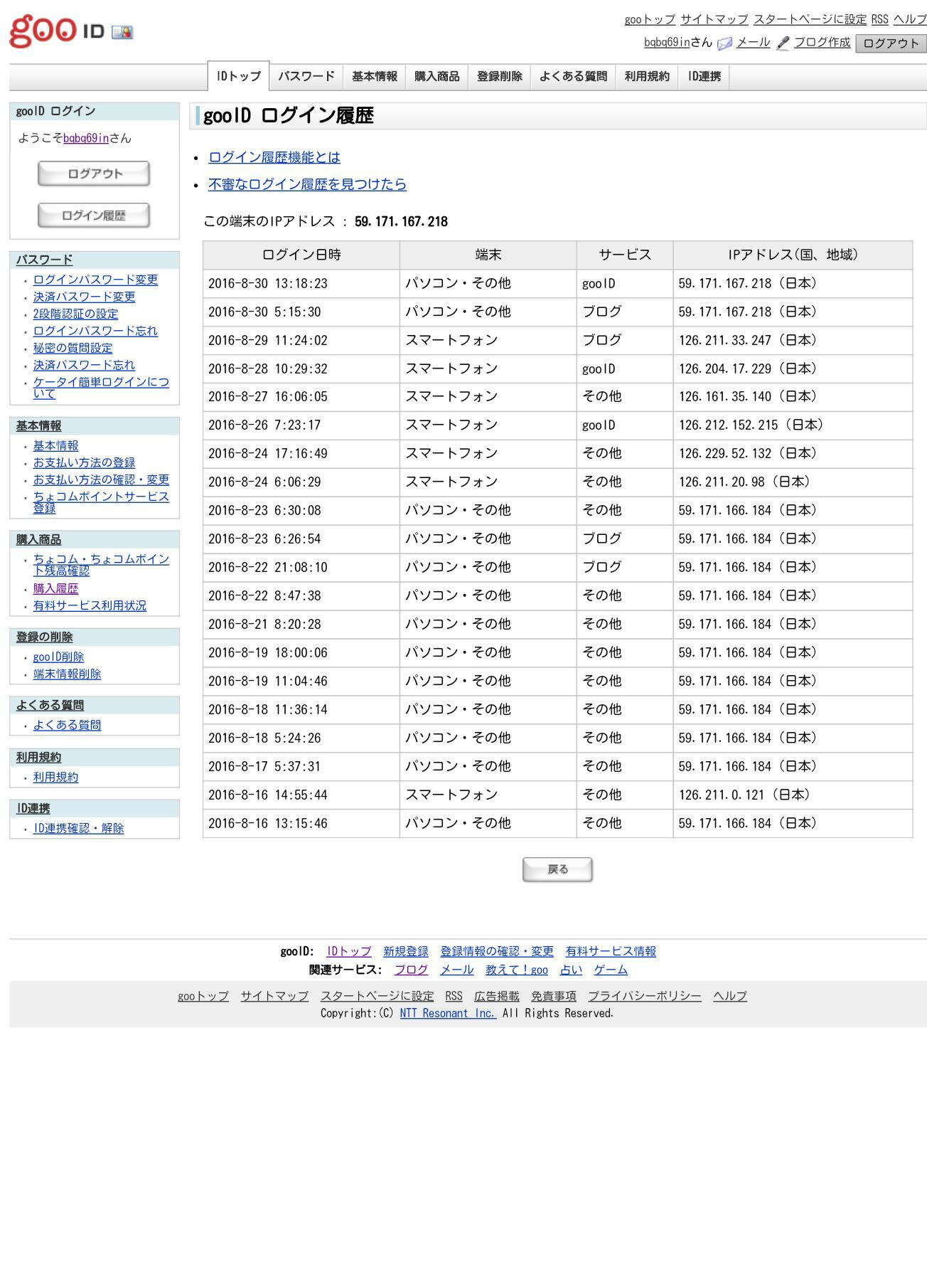927x1267 pixels.
Task: Open ログインパスワード忘れ link
Action: point(95,331)
